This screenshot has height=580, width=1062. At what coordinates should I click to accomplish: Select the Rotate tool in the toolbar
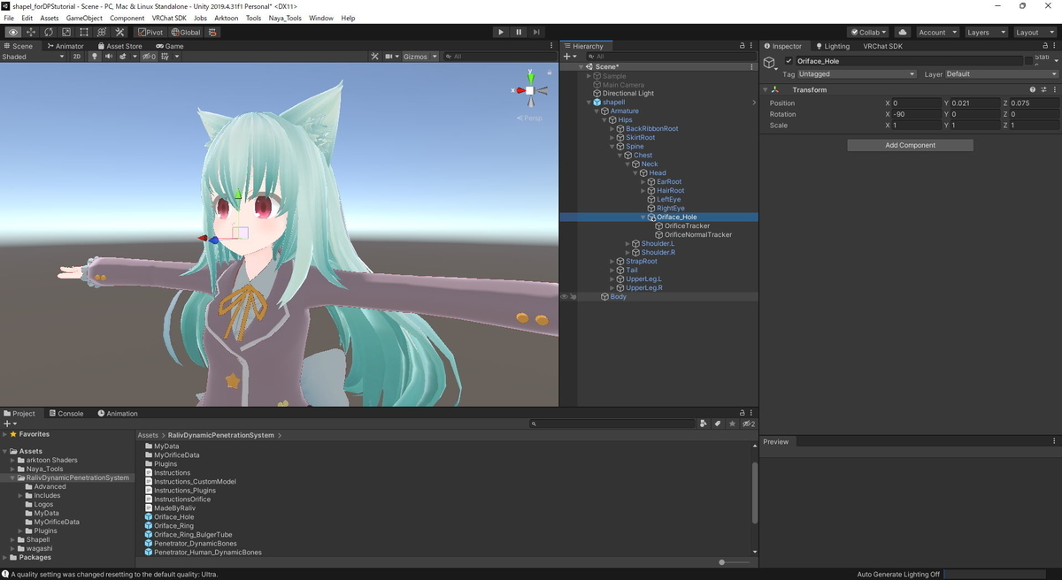pos(48,32)
